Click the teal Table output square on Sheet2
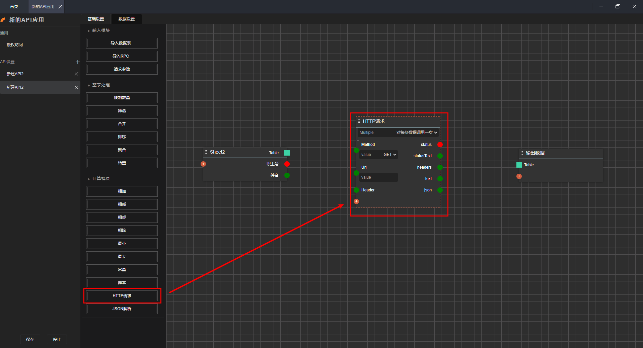The width and height of the screenshot is (643, 348). 287,153
